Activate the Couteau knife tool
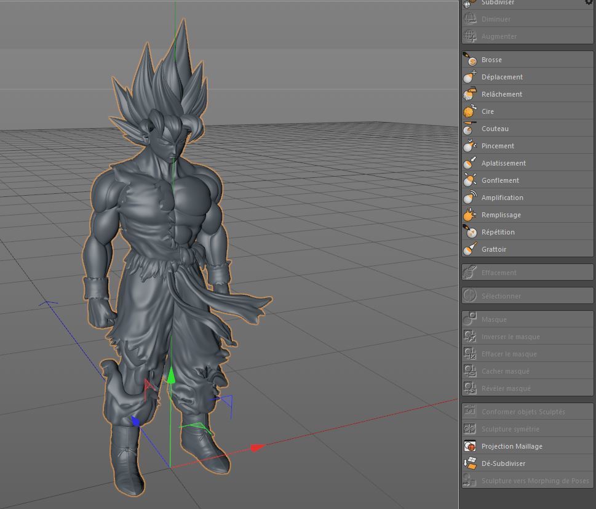Image resolution: width=596 pixels, height=509 pixels. (x=527, y=129)
